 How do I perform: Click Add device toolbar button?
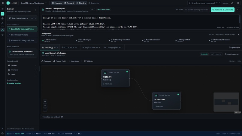point(74,61)
